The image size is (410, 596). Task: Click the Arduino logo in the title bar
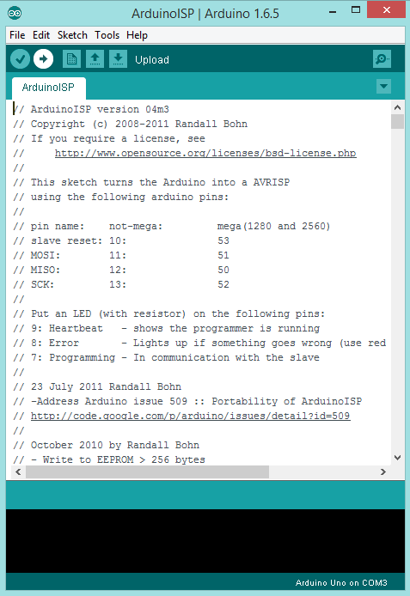[15, 13]
